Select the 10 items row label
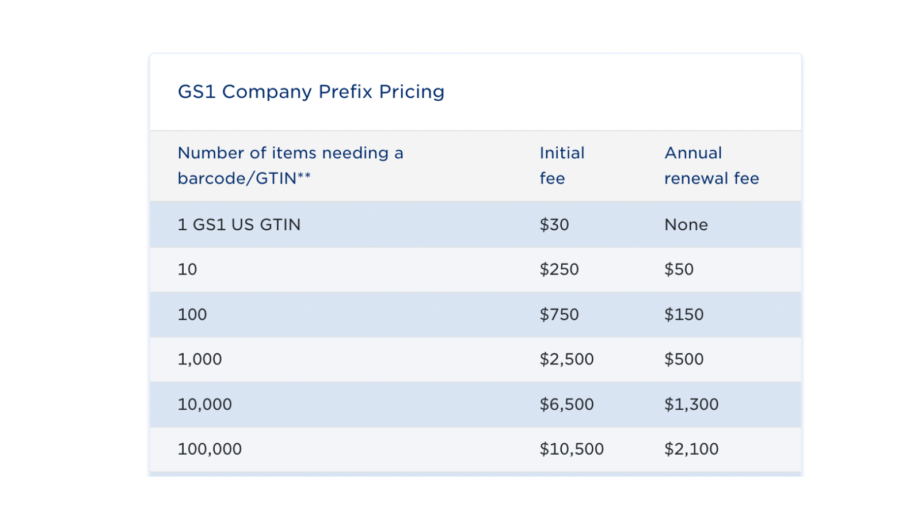The width and height of the screenshot is (921, 518). click(187, 269)
